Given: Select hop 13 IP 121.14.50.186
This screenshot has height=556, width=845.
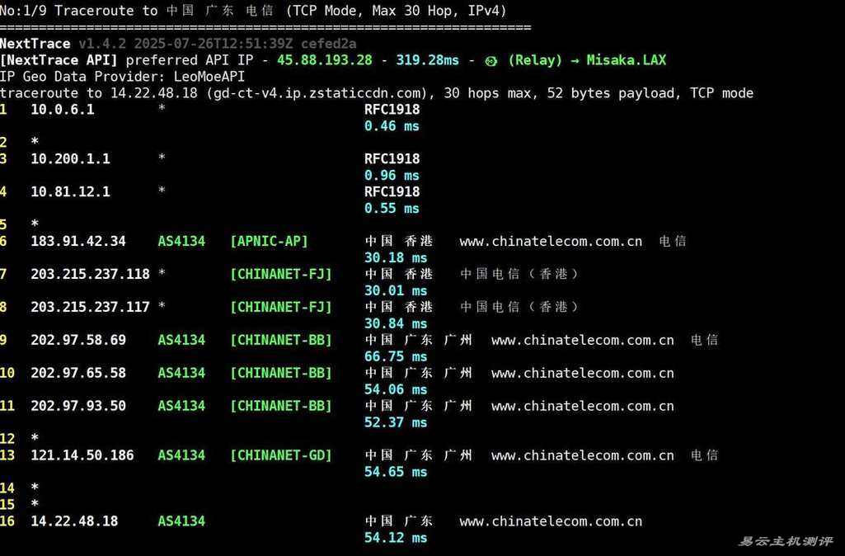Looking at the screenshot, I should (x=82, y=455).
